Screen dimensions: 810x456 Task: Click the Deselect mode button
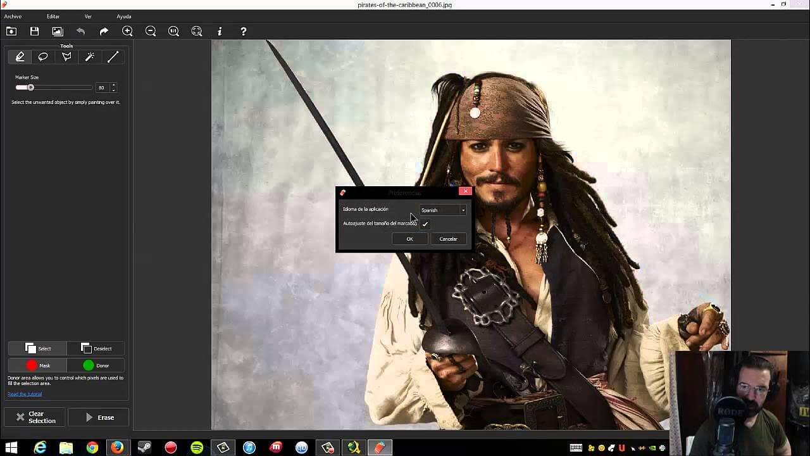click(96, 348)
